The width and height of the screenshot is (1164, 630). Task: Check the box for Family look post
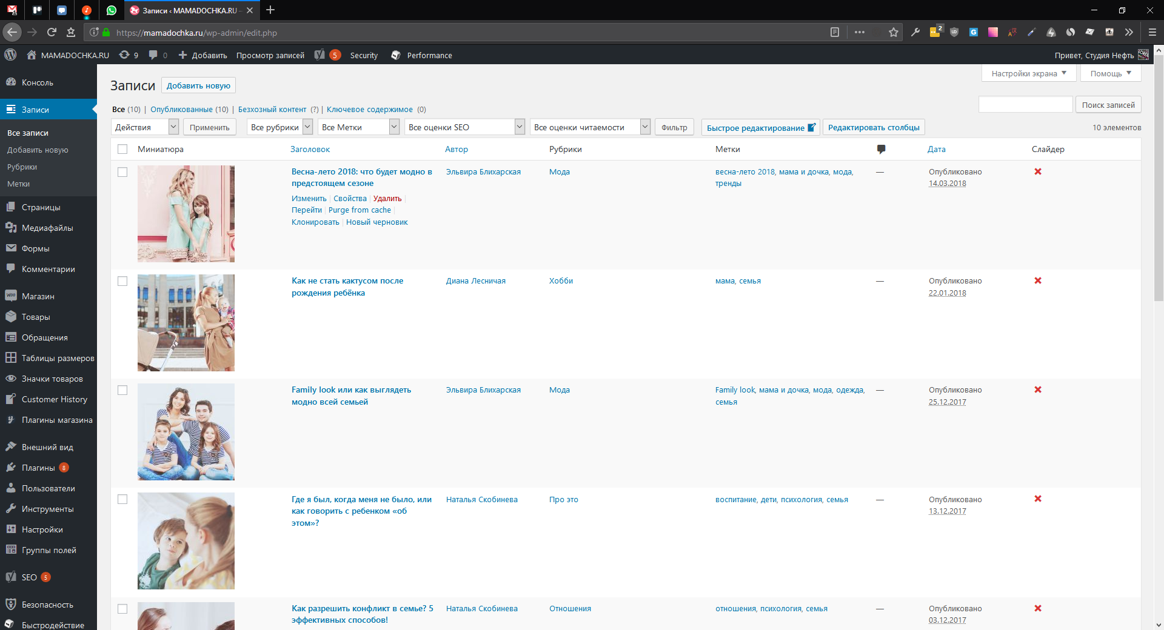pyautogui.click(x=122, y=390)
